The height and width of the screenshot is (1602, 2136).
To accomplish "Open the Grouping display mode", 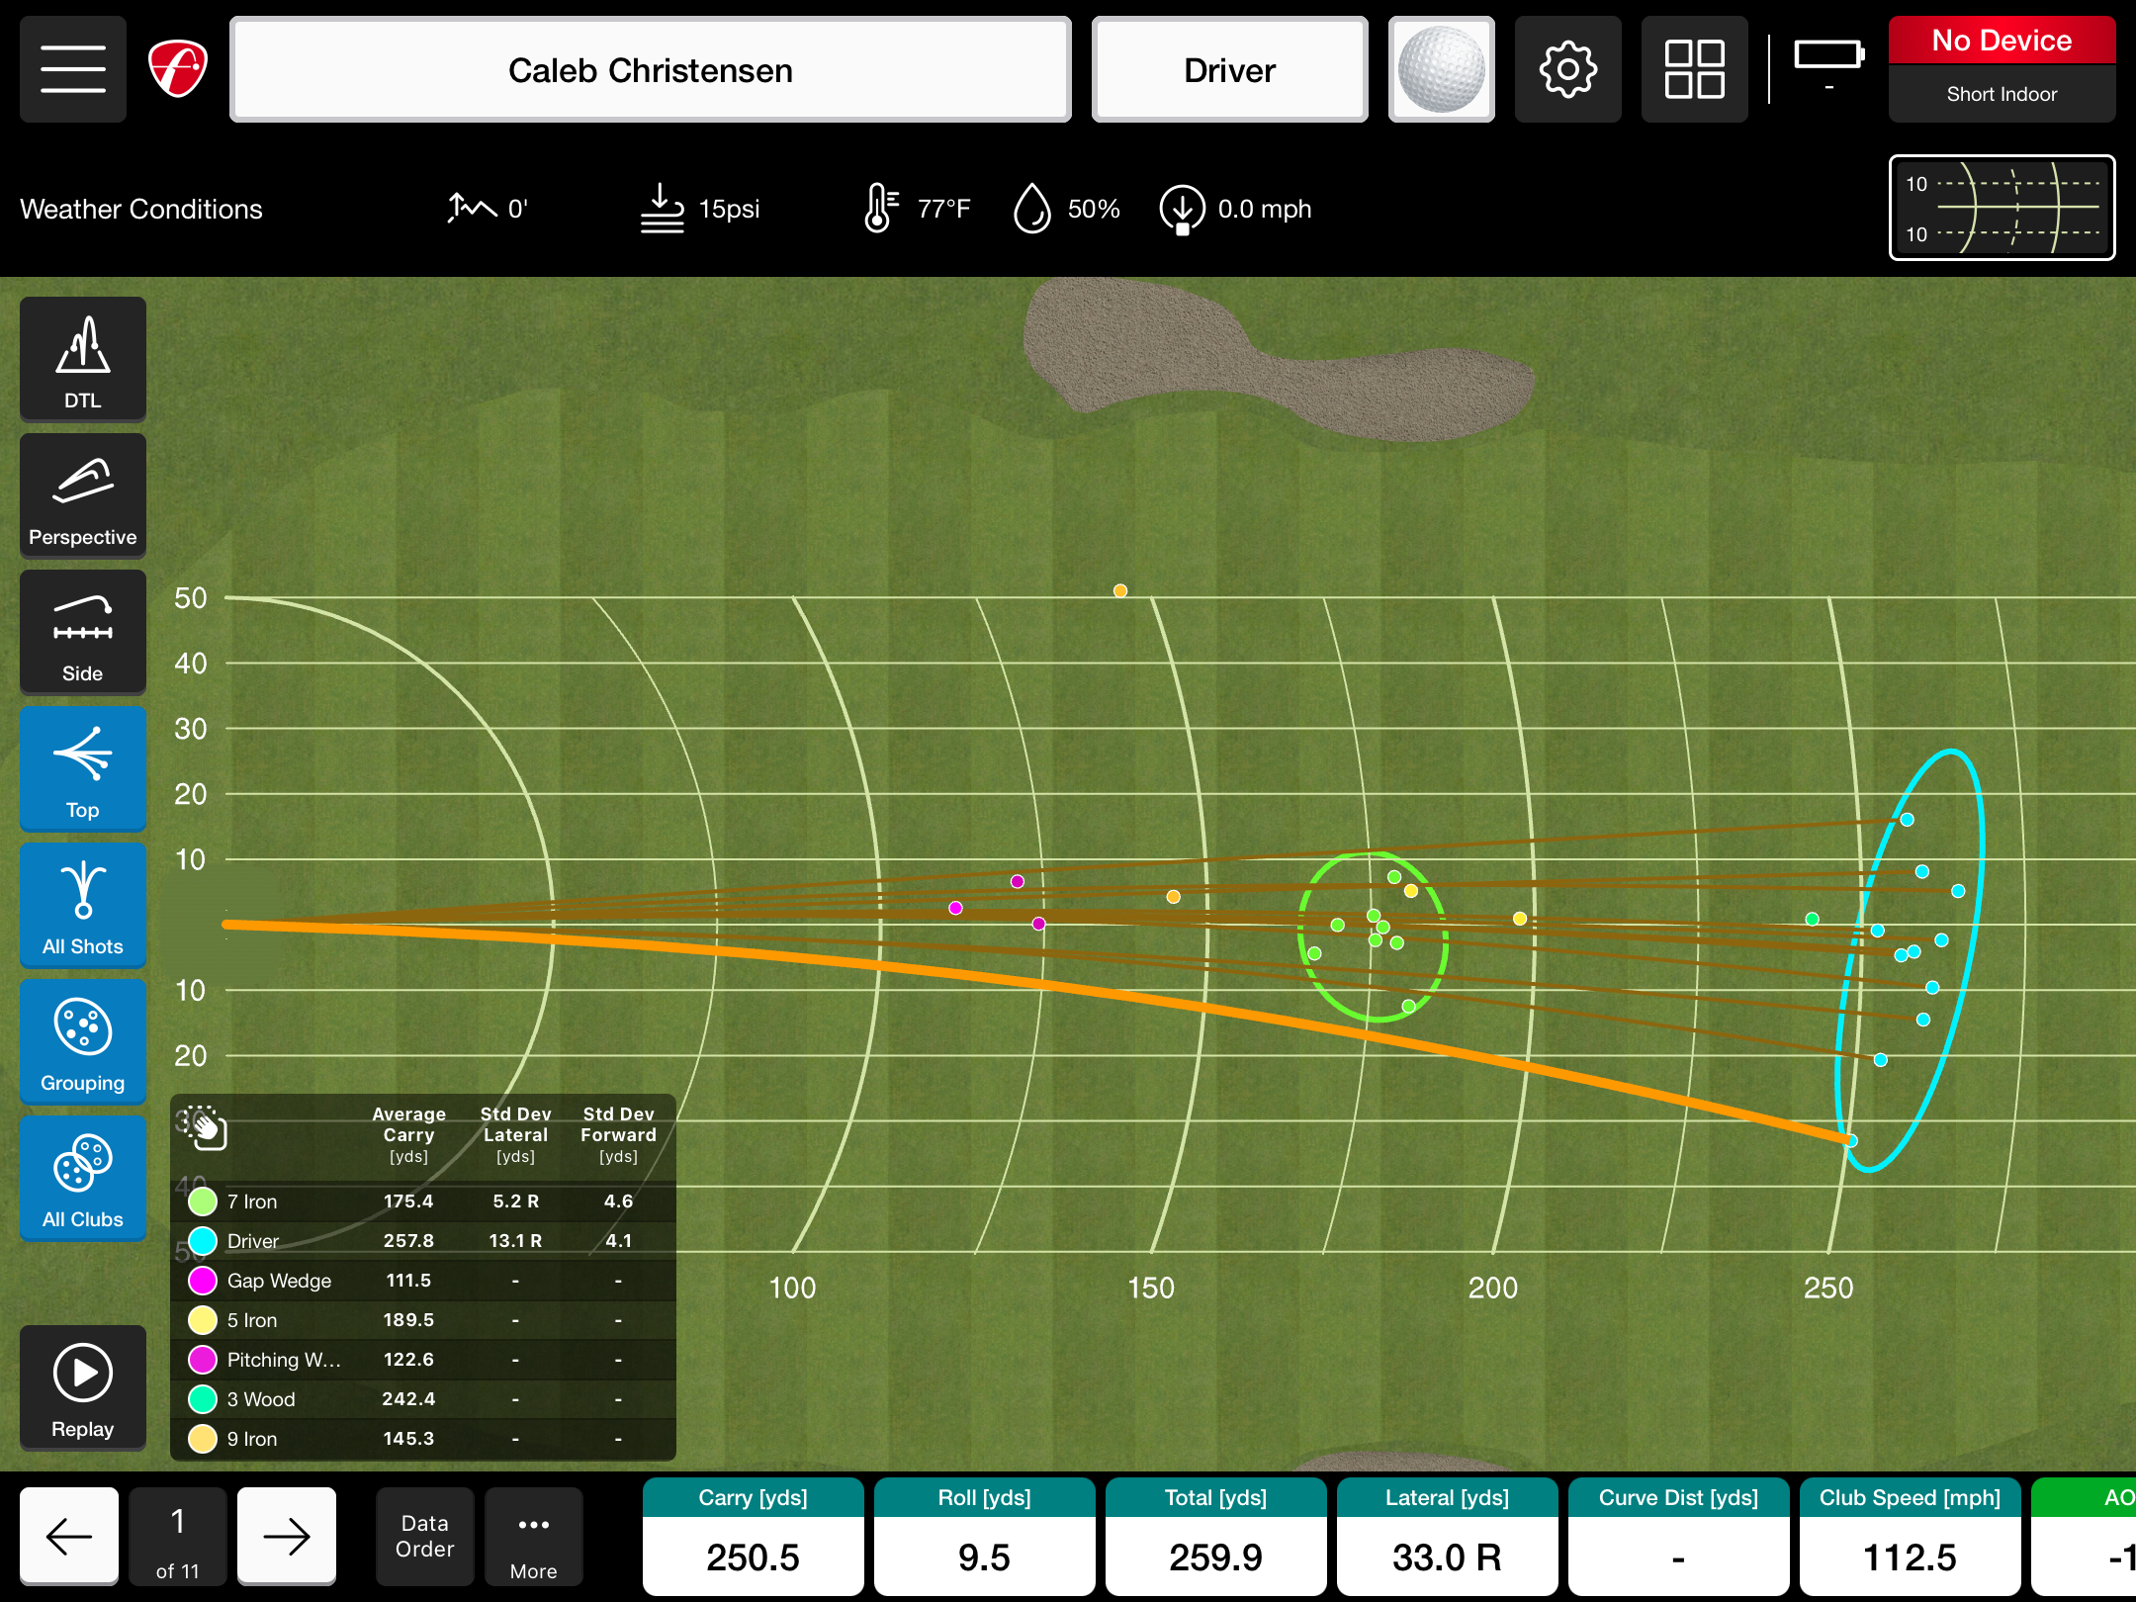I will [82, 1041].
